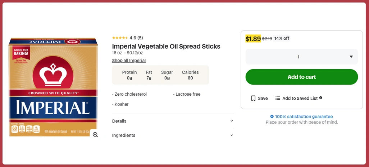The width and height of the screenshot is (369, 167).
Task: Click the $1.89 highlighted price
Action: (253, 39)
